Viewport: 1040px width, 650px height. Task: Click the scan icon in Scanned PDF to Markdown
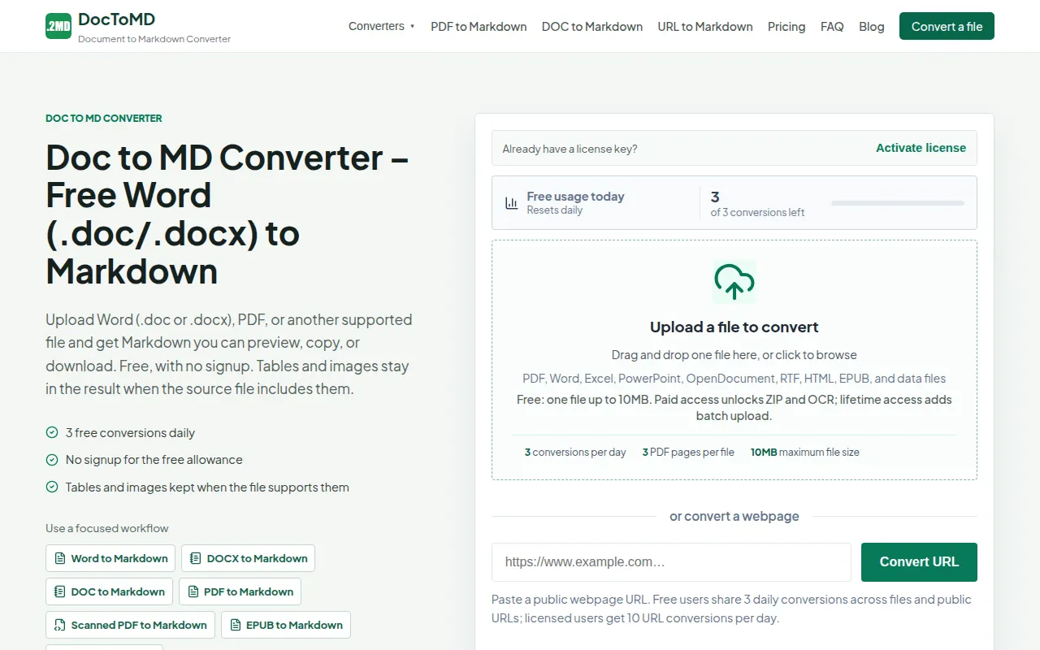tap(60, 625)
